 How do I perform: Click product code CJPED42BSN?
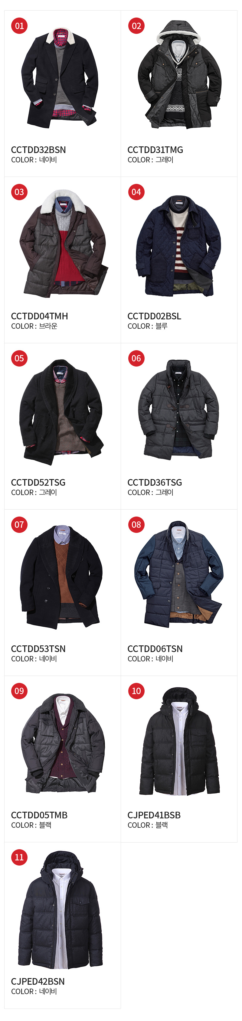pos(38,981)
